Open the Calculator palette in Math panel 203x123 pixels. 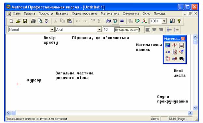tap(168, 45)
